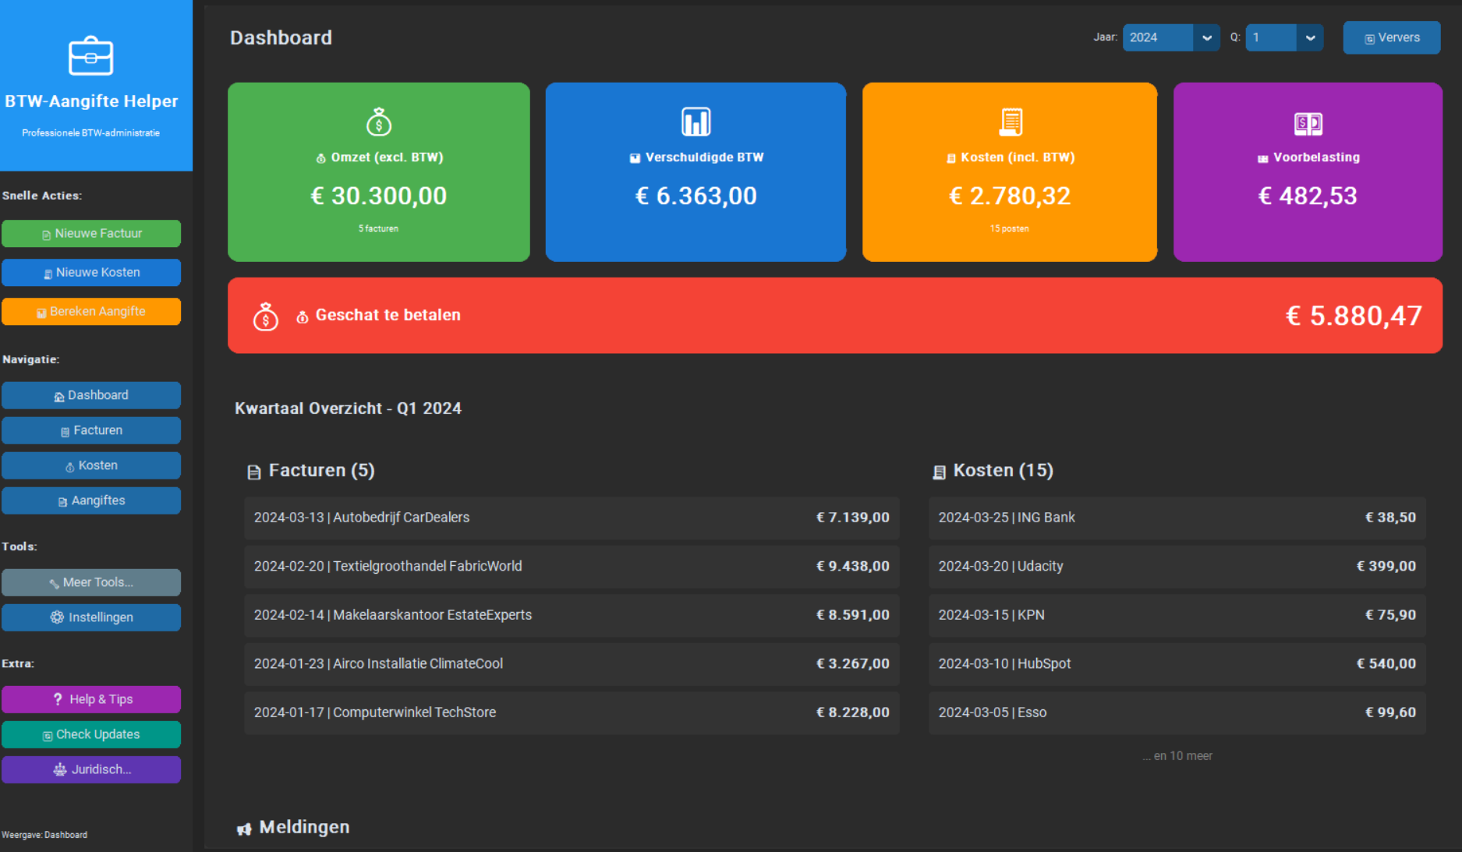Viewport: 1462px width, 852px height.
Task: Click the money bag icon in Geschat te betalen banner
Action: [x=265, y=316]
